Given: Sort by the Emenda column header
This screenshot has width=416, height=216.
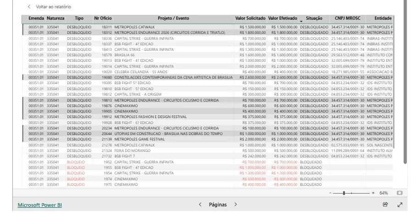Looking at the screenshot, I should pyautogui.click(x=36, y=18).
